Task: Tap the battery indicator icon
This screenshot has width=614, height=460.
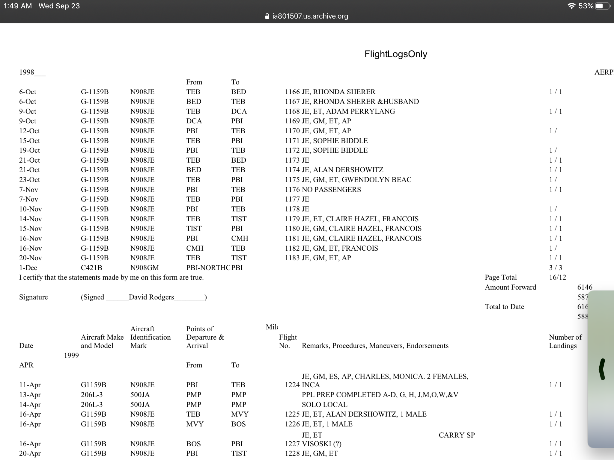Action: (603, 6)
